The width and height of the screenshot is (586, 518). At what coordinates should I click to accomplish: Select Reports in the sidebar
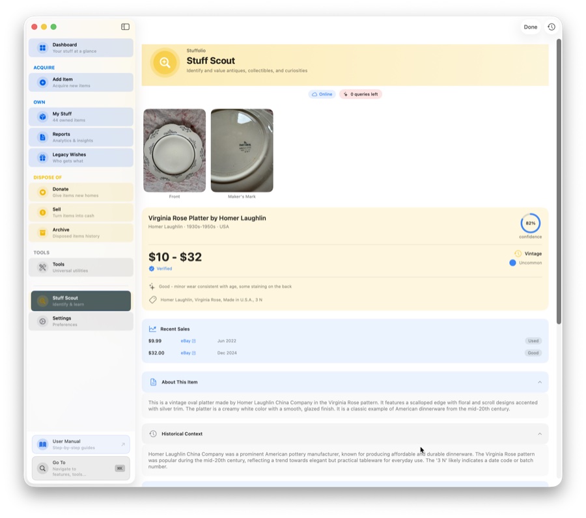click(x=81, y=137)
